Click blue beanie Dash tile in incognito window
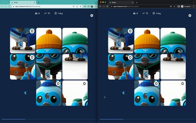The height and width of the screenshot is (123, 196). pos(147,93)
